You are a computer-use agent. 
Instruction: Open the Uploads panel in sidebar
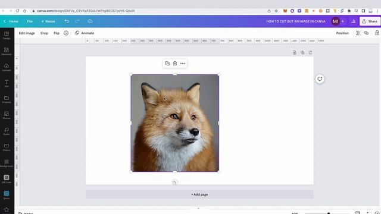click(7, 67)
